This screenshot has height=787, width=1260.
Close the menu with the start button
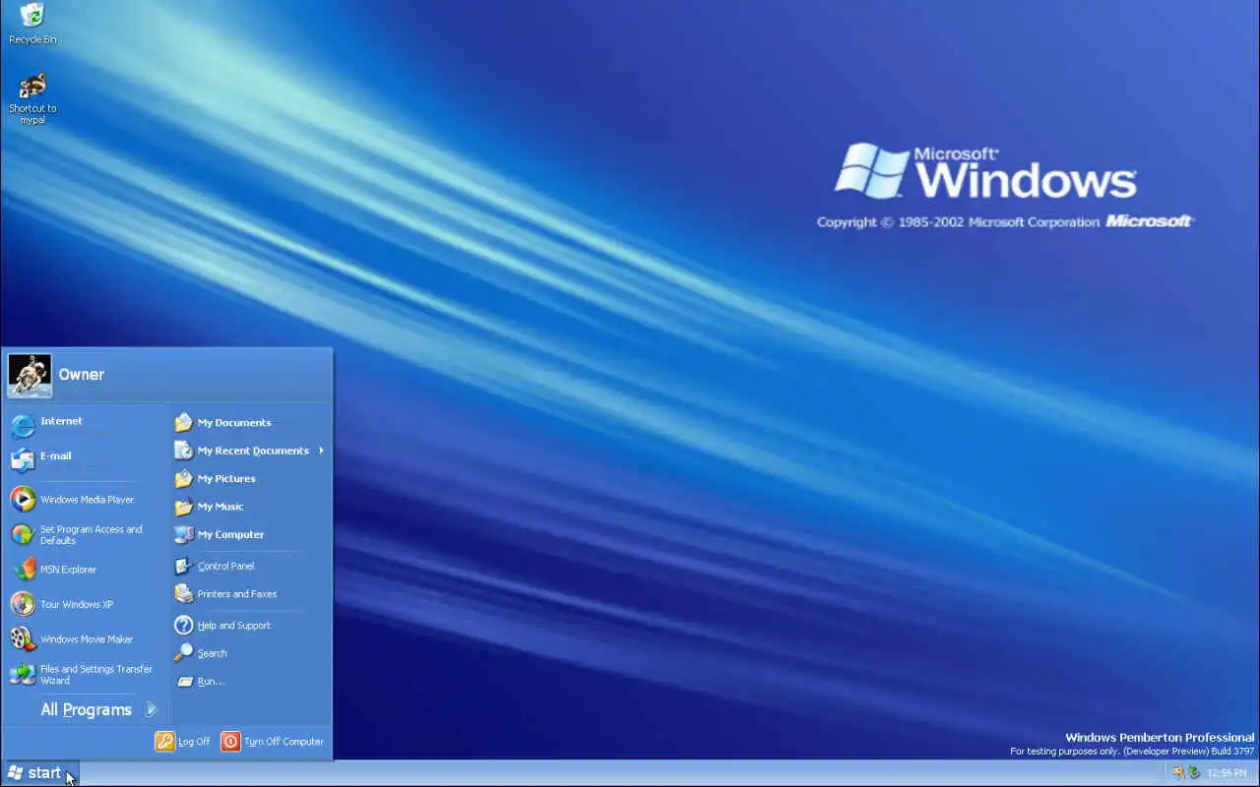pyautogui.click(x=40, y=773)
